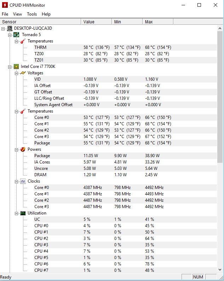Select the LLC/Ring Offset row
This screenshot has height=281, width=224.
(125, 98)
